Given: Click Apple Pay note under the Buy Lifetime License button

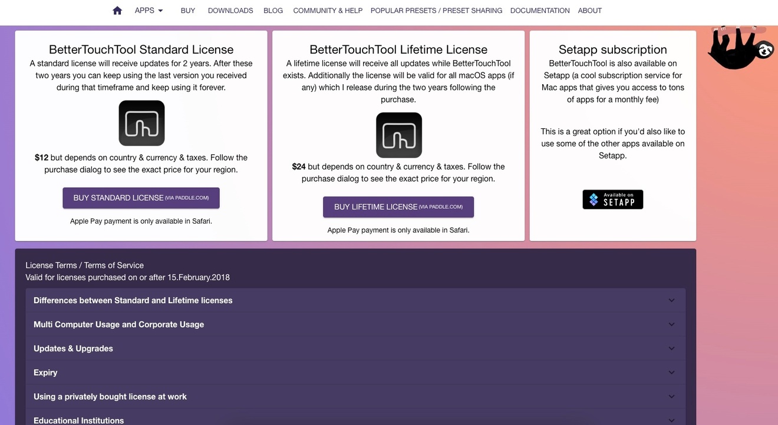Looking at the screenshot, I should [398, 230].
